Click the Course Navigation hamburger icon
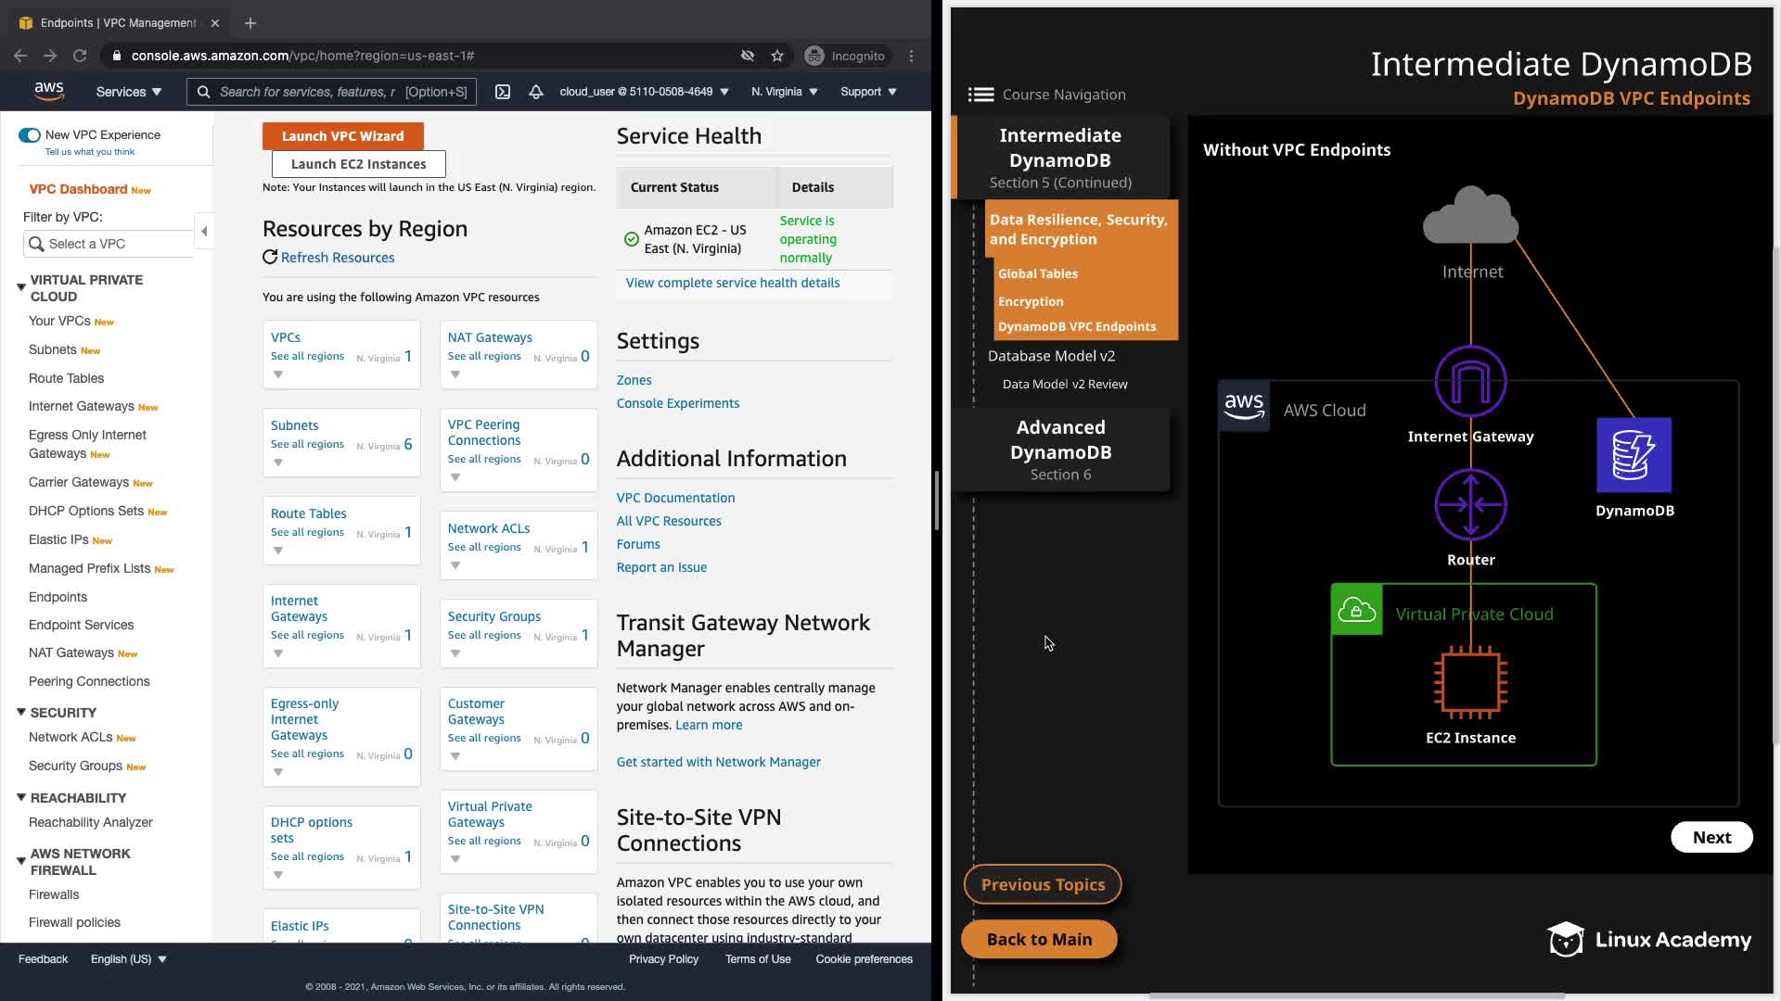The width and height of the screenshot is (1781, 1001). (980, 95)
